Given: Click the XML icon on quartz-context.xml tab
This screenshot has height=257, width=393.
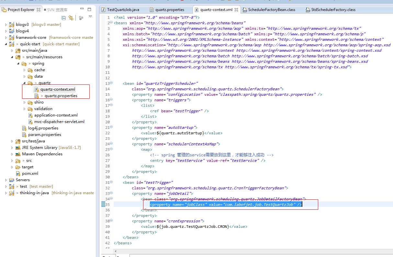Looking at the screenshot, I should (196, 10).
